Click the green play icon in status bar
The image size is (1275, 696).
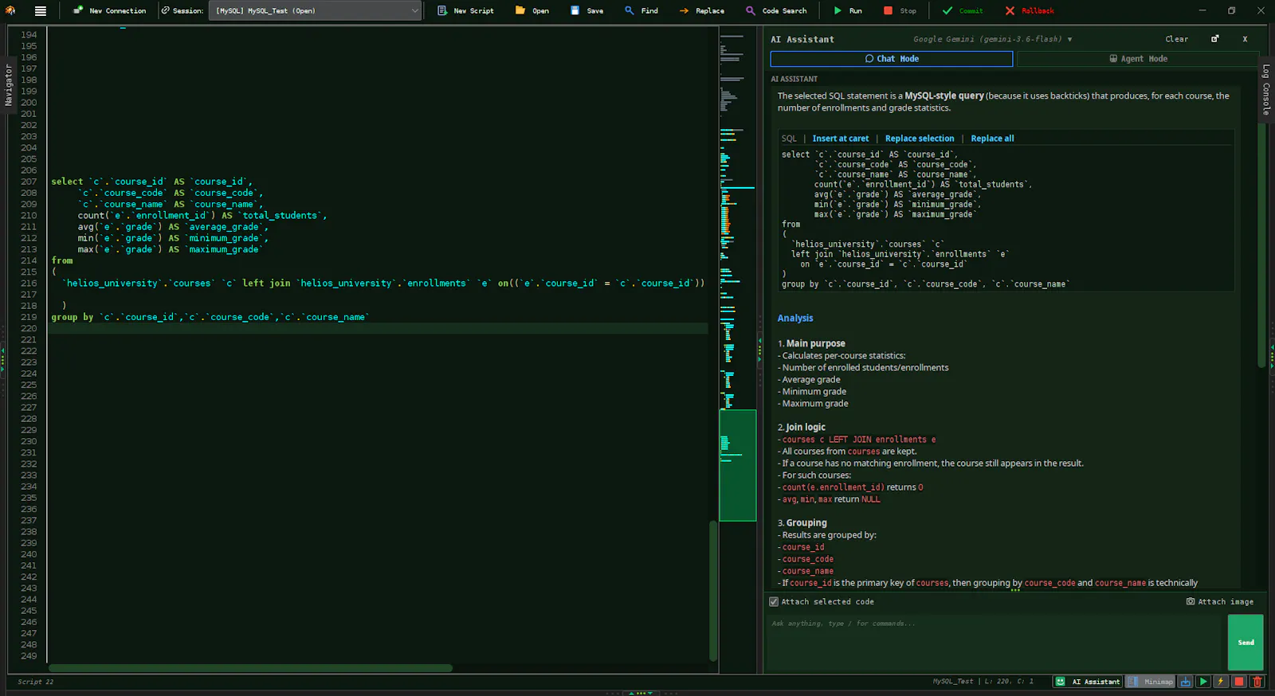(1203, 682)
